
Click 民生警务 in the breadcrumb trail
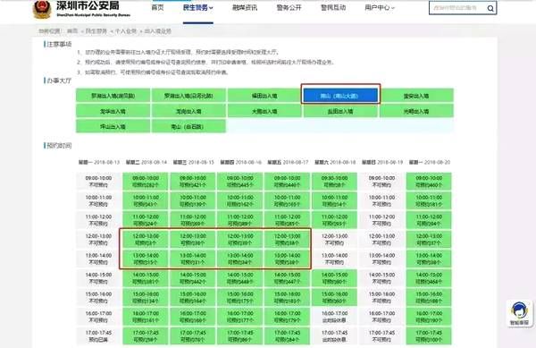tap(96, 31)
